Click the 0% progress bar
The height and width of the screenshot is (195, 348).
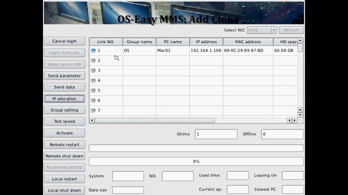pos(196,161)
